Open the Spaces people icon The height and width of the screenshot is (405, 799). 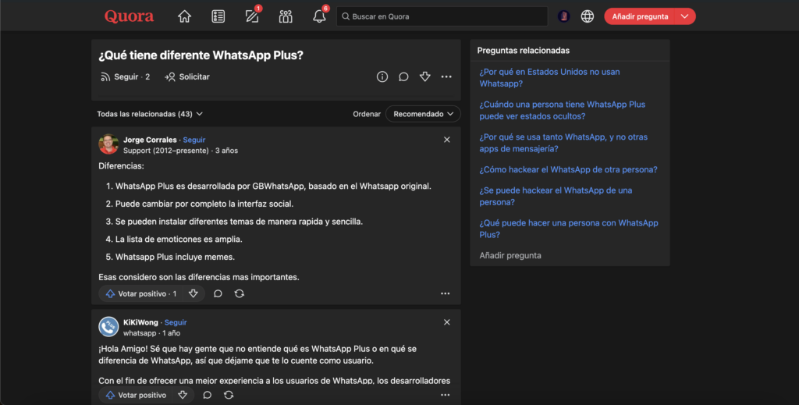(x=286, y=16)
